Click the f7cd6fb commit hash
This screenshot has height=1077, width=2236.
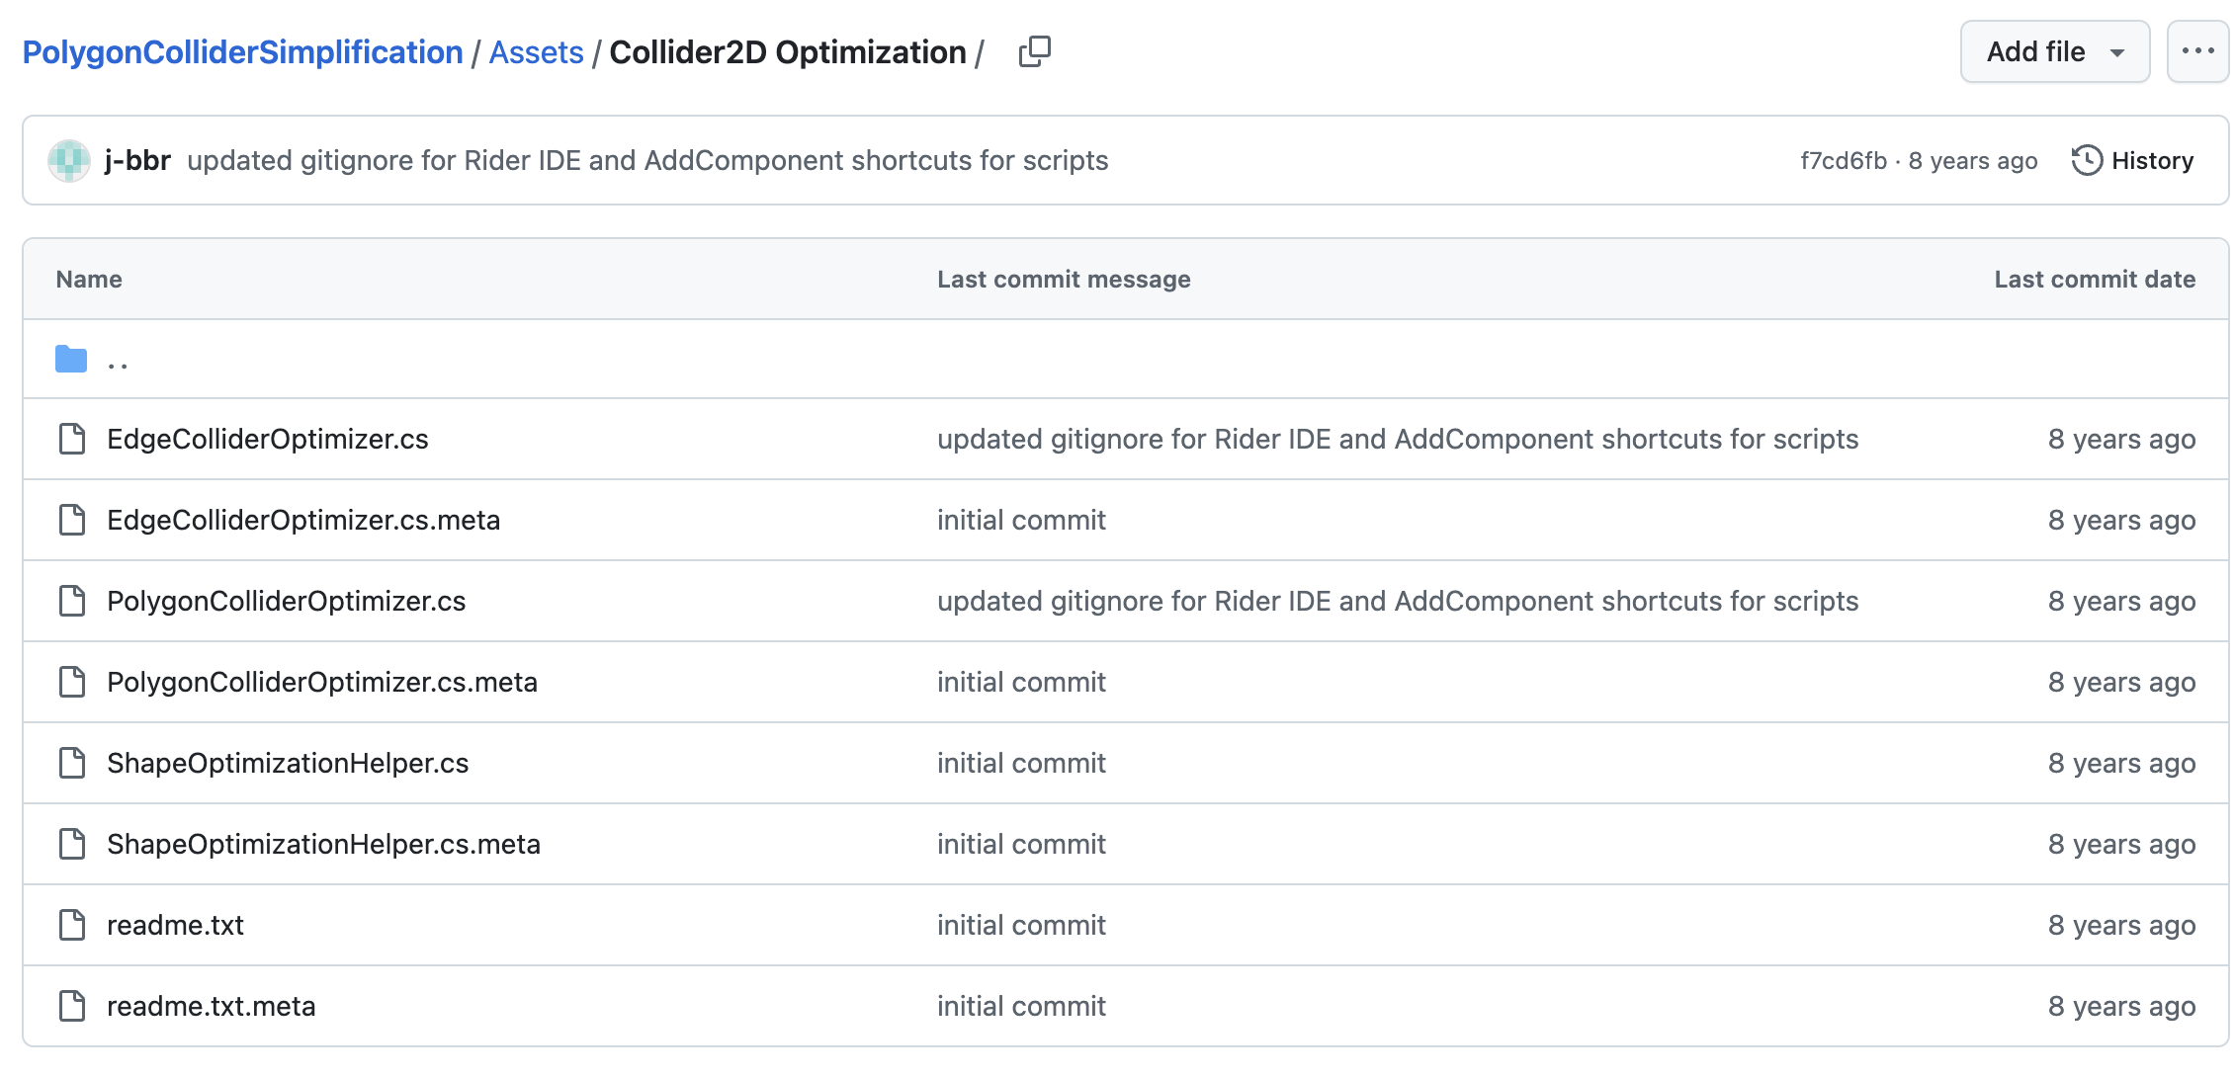point(1843,160)
